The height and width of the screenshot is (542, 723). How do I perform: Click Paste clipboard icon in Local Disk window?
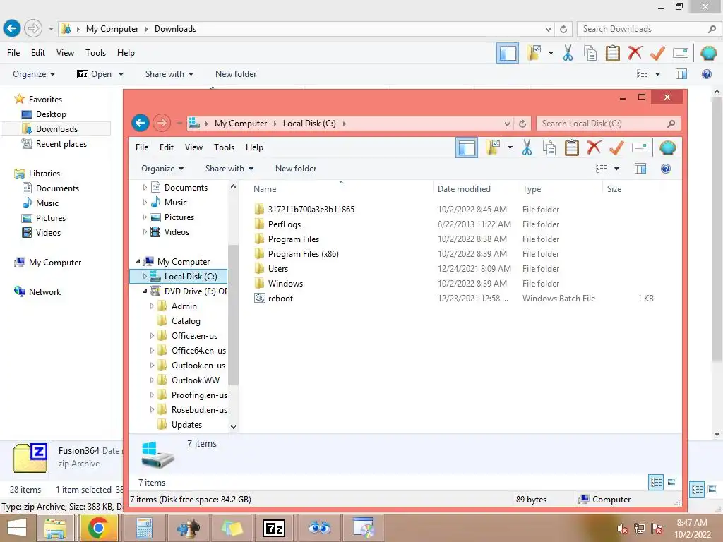coord(572,148)
